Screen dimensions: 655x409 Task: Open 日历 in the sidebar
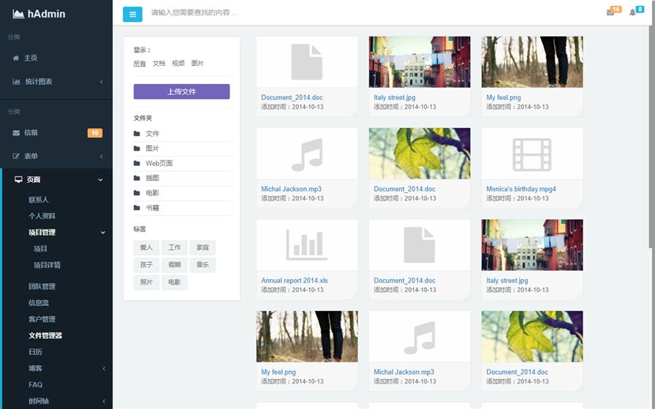36,352
